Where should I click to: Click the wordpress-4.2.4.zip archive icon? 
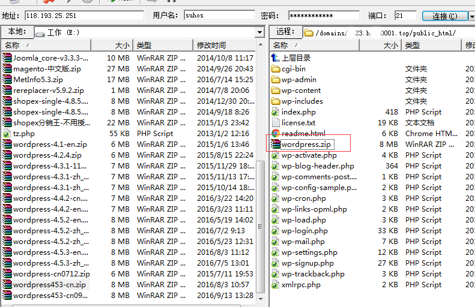coord(7,155)
